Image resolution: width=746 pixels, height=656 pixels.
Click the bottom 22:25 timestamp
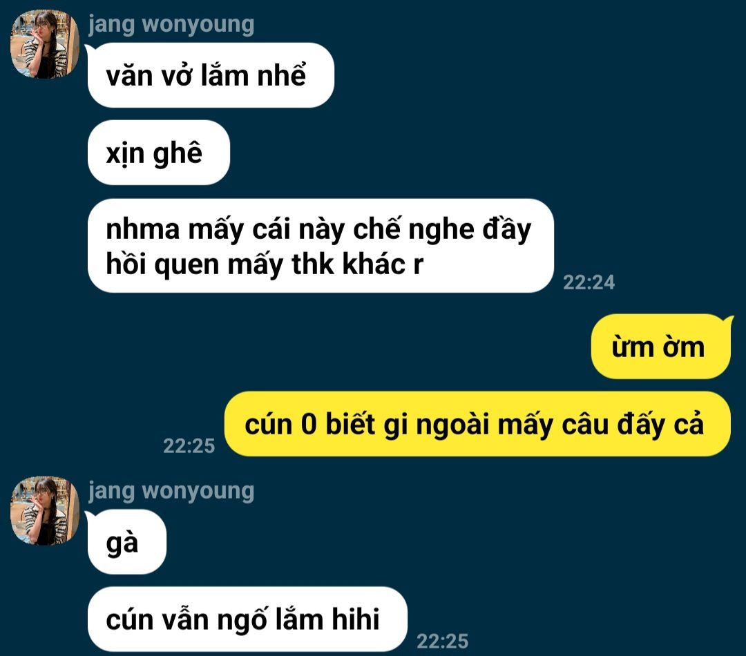point(443,641)
